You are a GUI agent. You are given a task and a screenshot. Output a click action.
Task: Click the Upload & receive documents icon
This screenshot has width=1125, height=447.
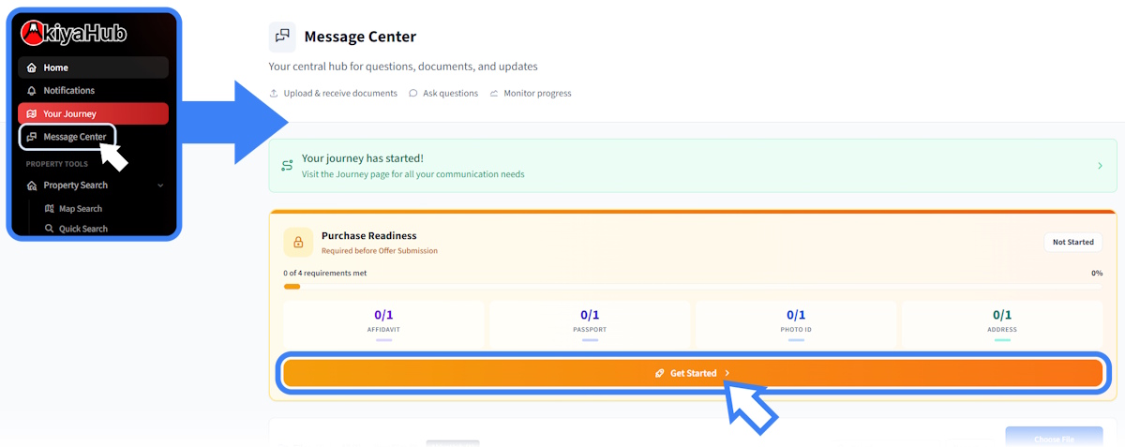pos(274,94)
